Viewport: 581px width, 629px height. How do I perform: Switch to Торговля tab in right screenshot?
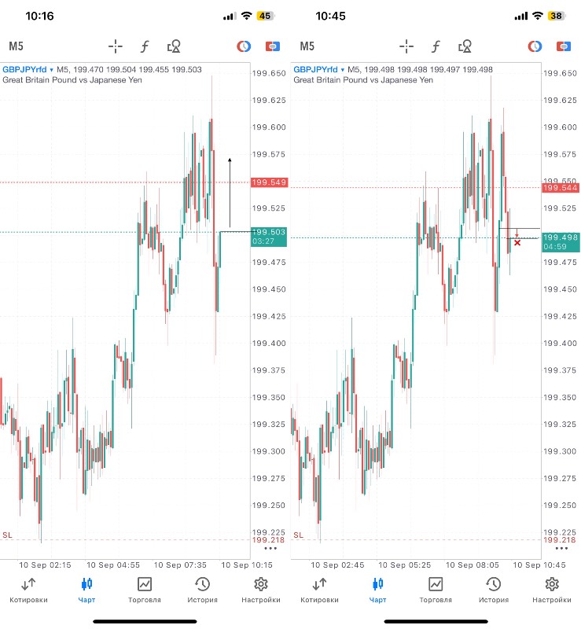[x=435, y=590]
